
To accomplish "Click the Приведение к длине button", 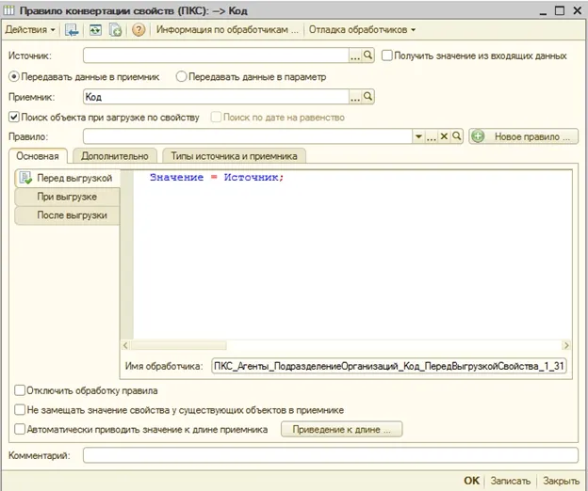I will click(x=342, y=429).
